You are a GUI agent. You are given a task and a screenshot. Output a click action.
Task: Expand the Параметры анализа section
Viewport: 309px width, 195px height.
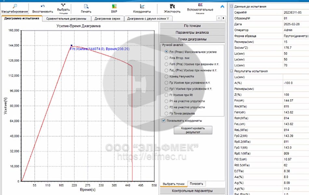192,32
